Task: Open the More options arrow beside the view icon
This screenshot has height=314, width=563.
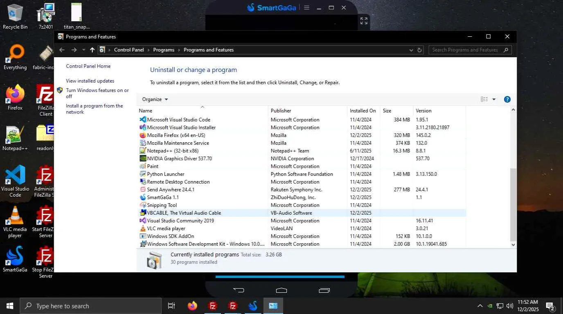Action: 494,99
